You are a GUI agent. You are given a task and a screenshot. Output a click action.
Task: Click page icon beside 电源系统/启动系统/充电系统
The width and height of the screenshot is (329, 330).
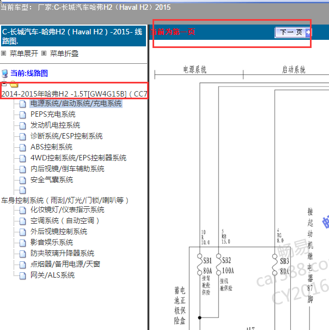pyautogui.click(x=23, y=104)
